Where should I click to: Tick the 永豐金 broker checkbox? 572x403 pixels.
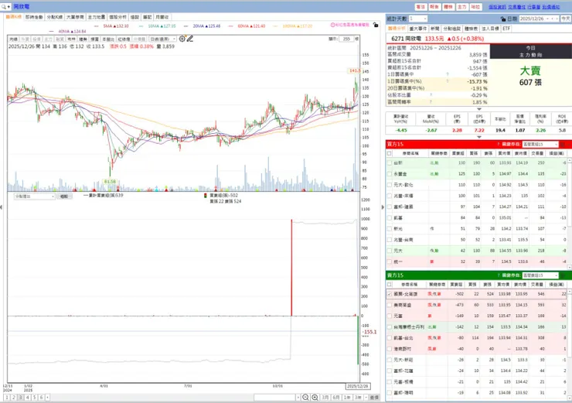tap(390, 174)
